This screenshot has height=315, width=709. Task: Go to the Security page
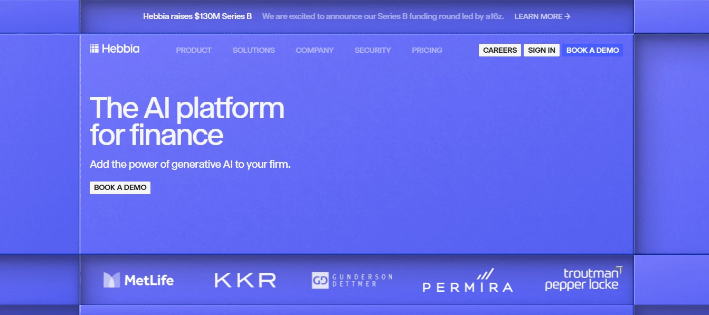point(373,50)
